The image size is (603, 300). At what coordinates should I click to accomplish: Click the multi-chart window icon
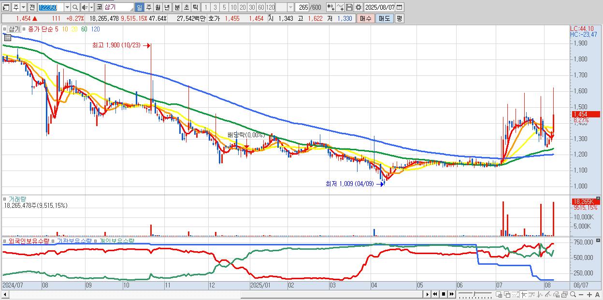tap(564, 295)
